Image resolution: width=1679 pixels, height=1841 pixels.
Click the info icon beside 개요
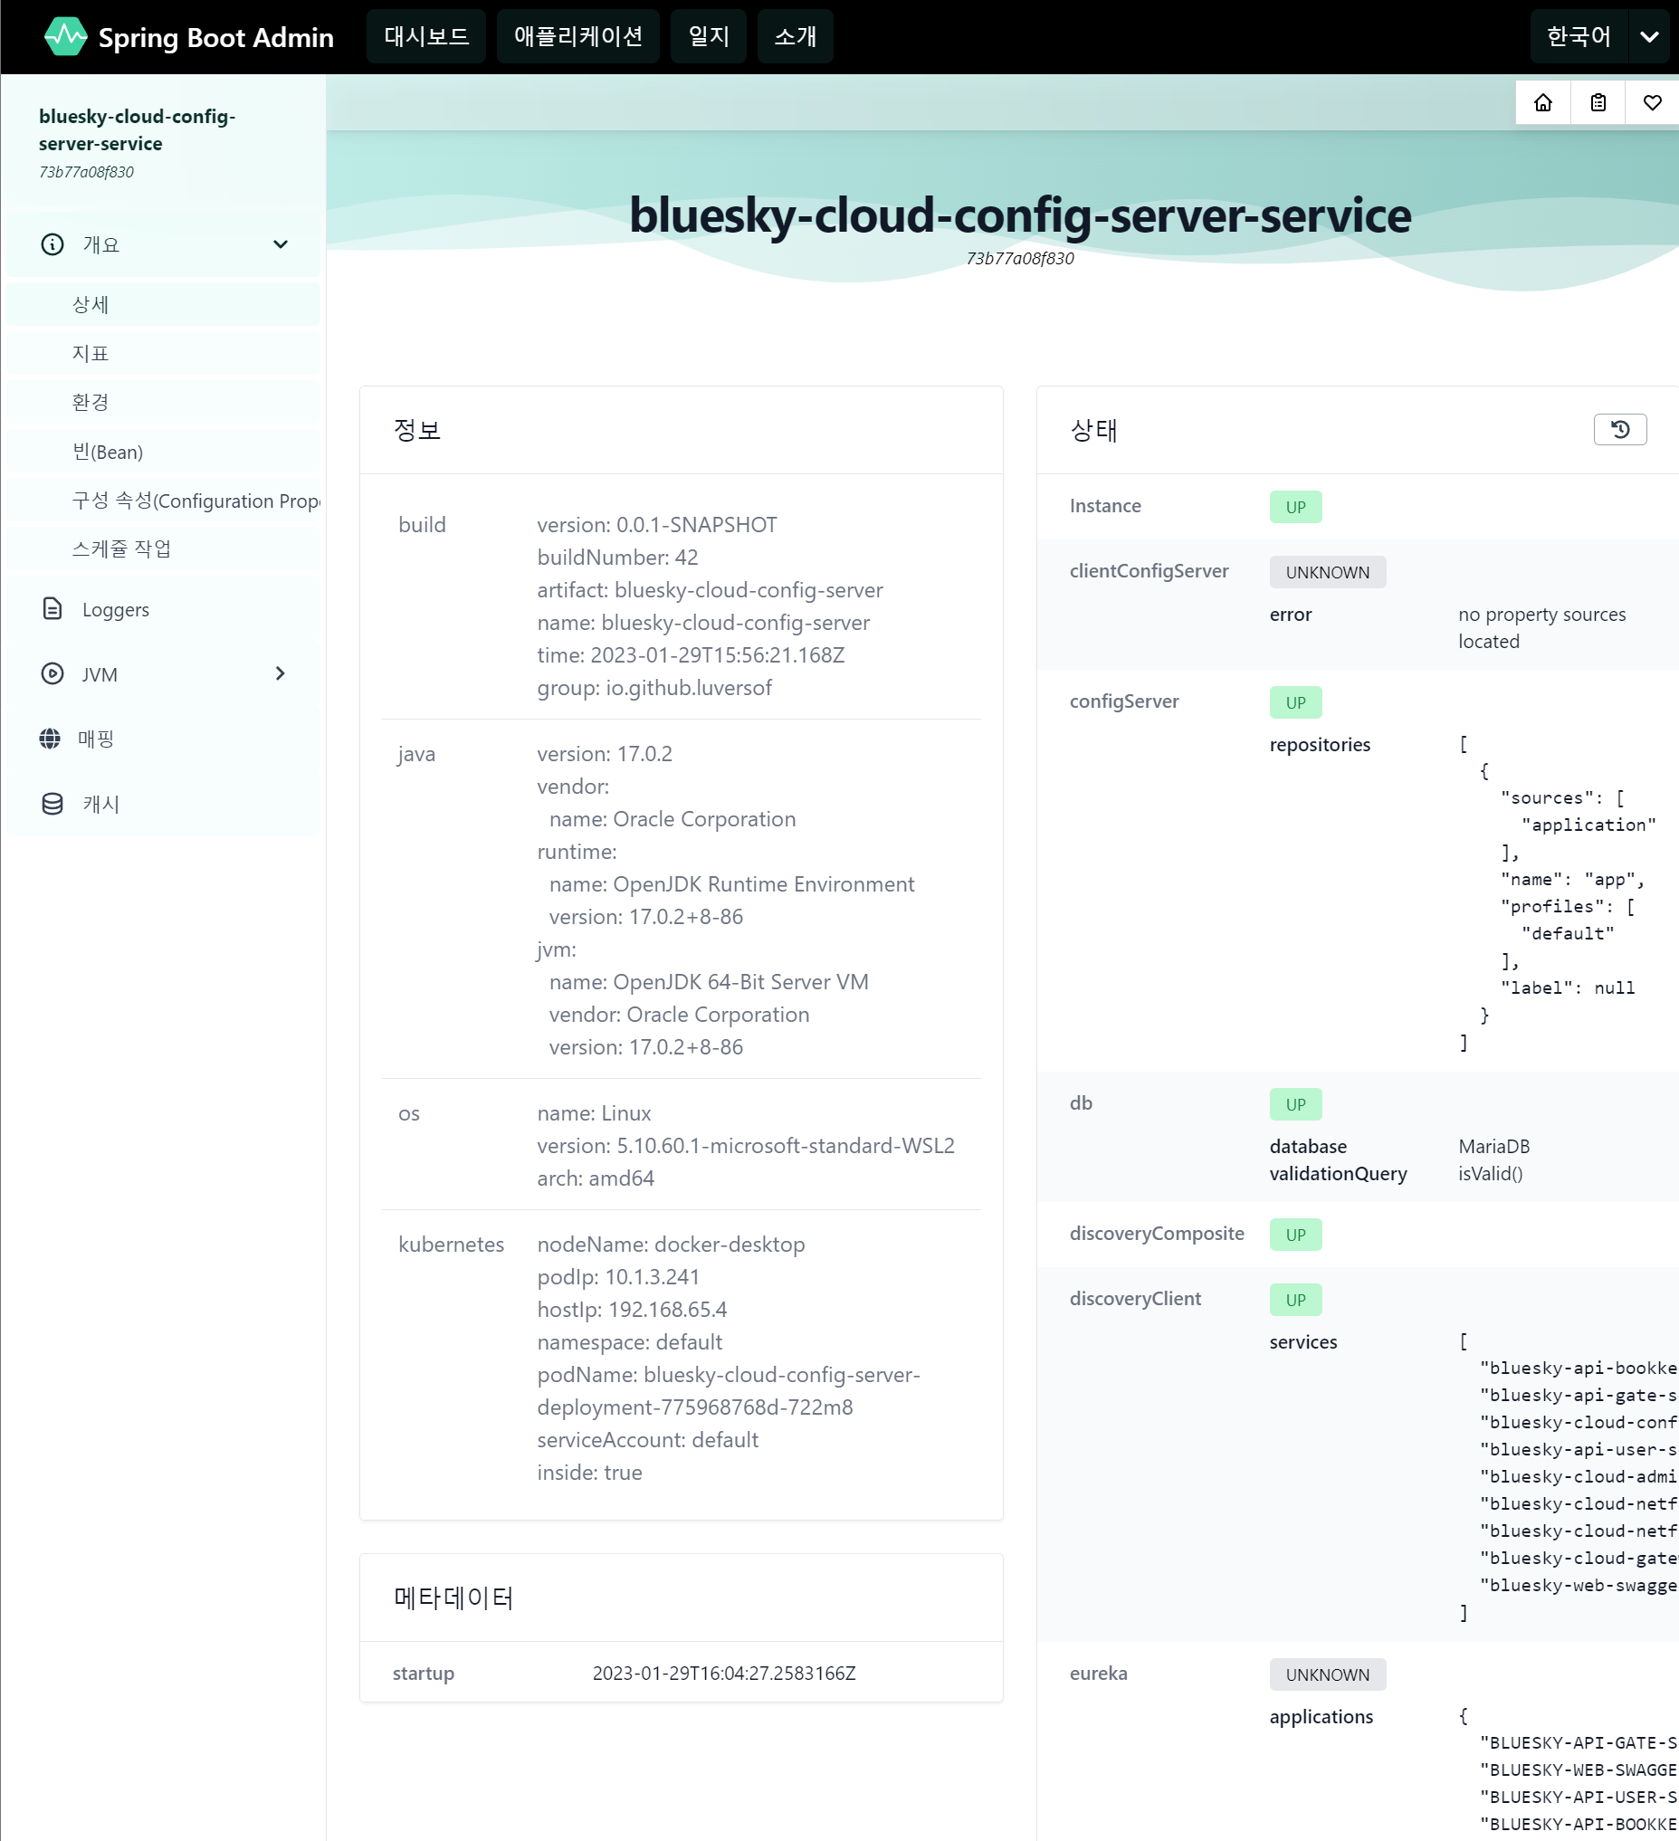click(52, 243)
